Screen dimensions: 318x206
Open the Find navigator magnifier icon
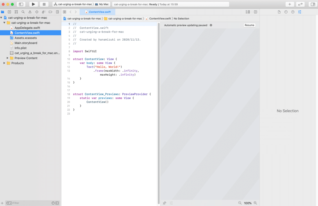[23, 12]
